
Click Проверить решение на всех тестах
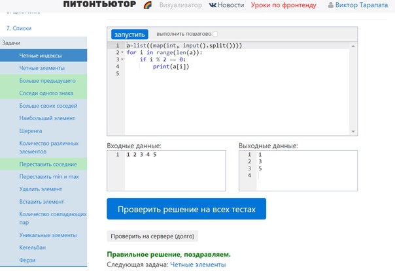coord(186,209)
